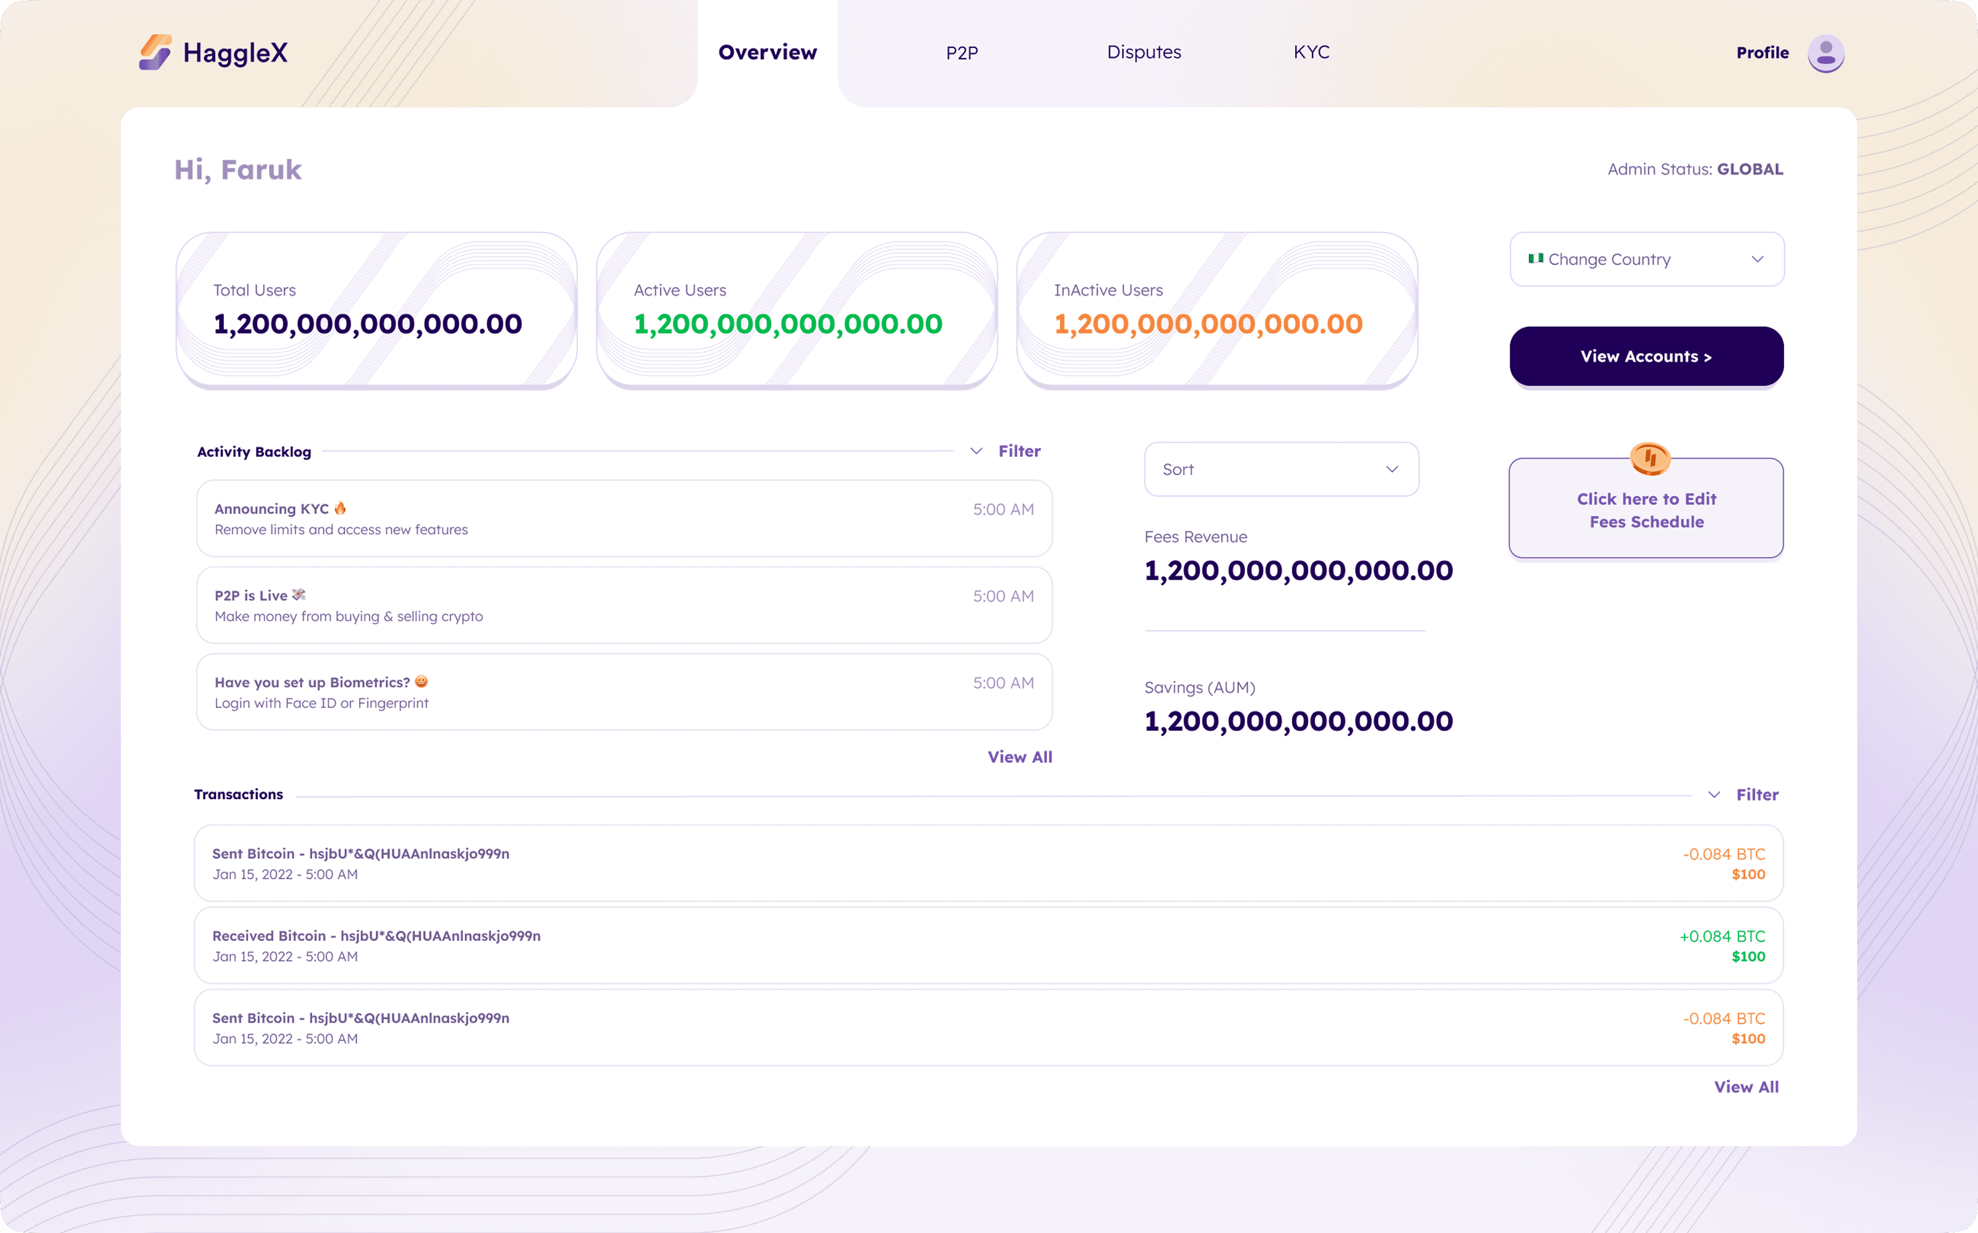This screenshot has width=1978, height=1233.
Task: Click View All under Activity Backlog
Action: (x=1019, y=757)
